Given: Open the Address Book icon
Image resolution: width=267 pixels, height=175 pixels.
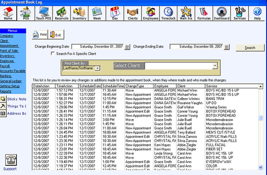Looking at the screenshot, I should [3, 113].
